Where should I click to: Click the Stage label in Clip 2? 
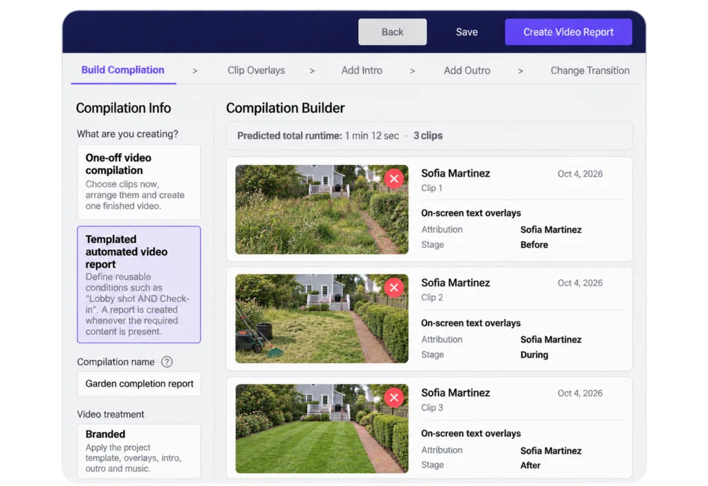tap(432, 355)
